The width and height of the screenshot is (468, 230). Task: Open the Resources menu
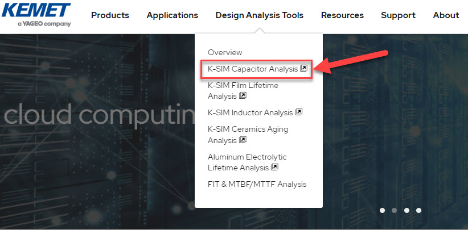tap(342, 15)
